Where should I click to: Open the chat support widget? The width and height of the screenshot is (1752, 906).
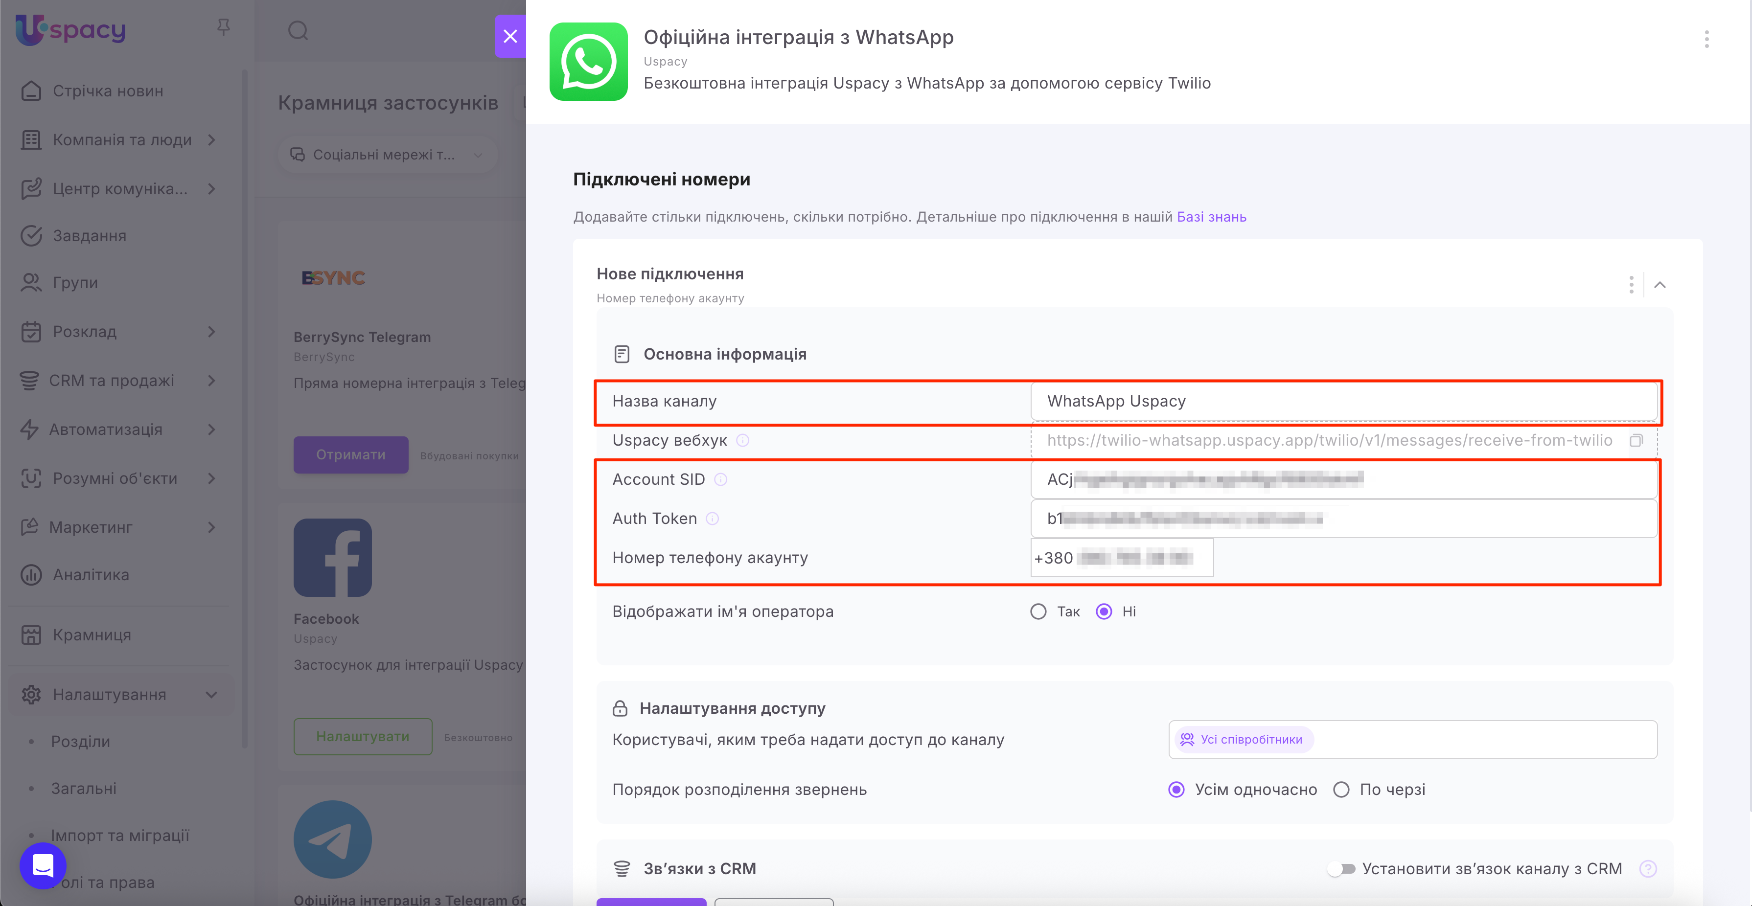click(43, 865)
